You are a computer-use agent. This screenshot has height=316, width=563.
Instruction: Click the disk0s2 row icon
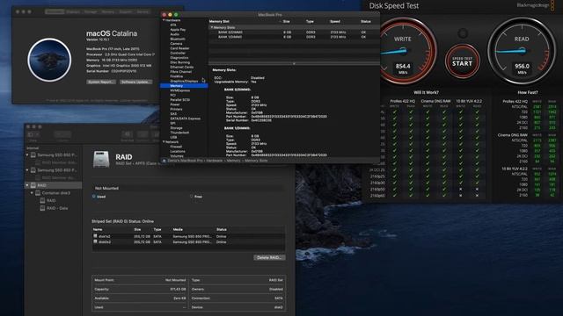coord(95,242)
